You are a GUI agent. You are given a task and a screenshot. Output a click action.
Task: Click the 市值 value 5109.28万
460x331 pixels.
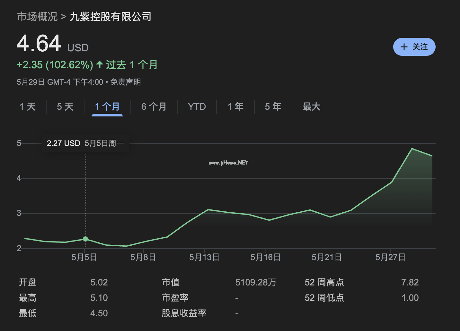[x=256, y=282]
